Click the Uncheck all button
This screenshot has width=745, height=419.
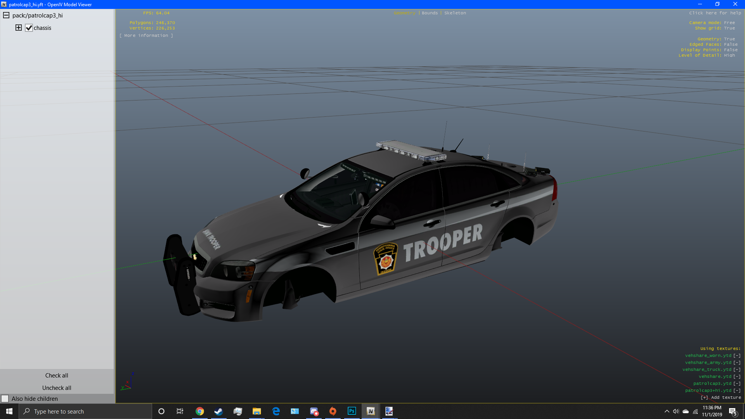pos(57,388)
